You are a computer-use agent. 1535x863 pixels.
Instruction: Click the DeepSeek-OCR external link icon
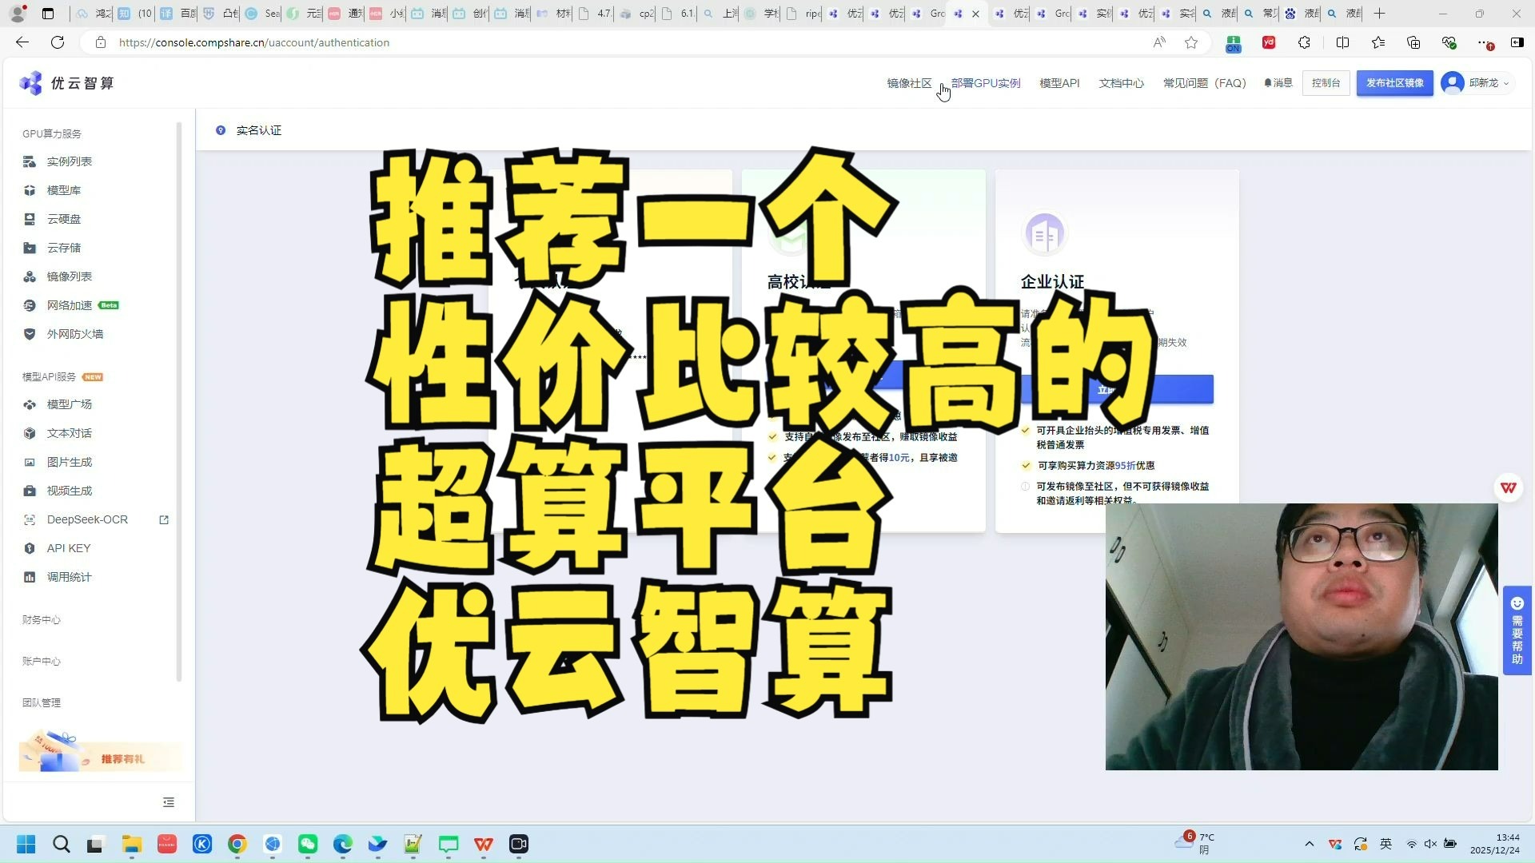(164, 519)
